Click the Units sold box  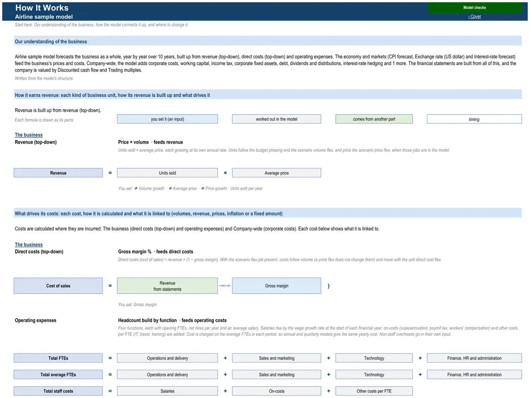167,173
